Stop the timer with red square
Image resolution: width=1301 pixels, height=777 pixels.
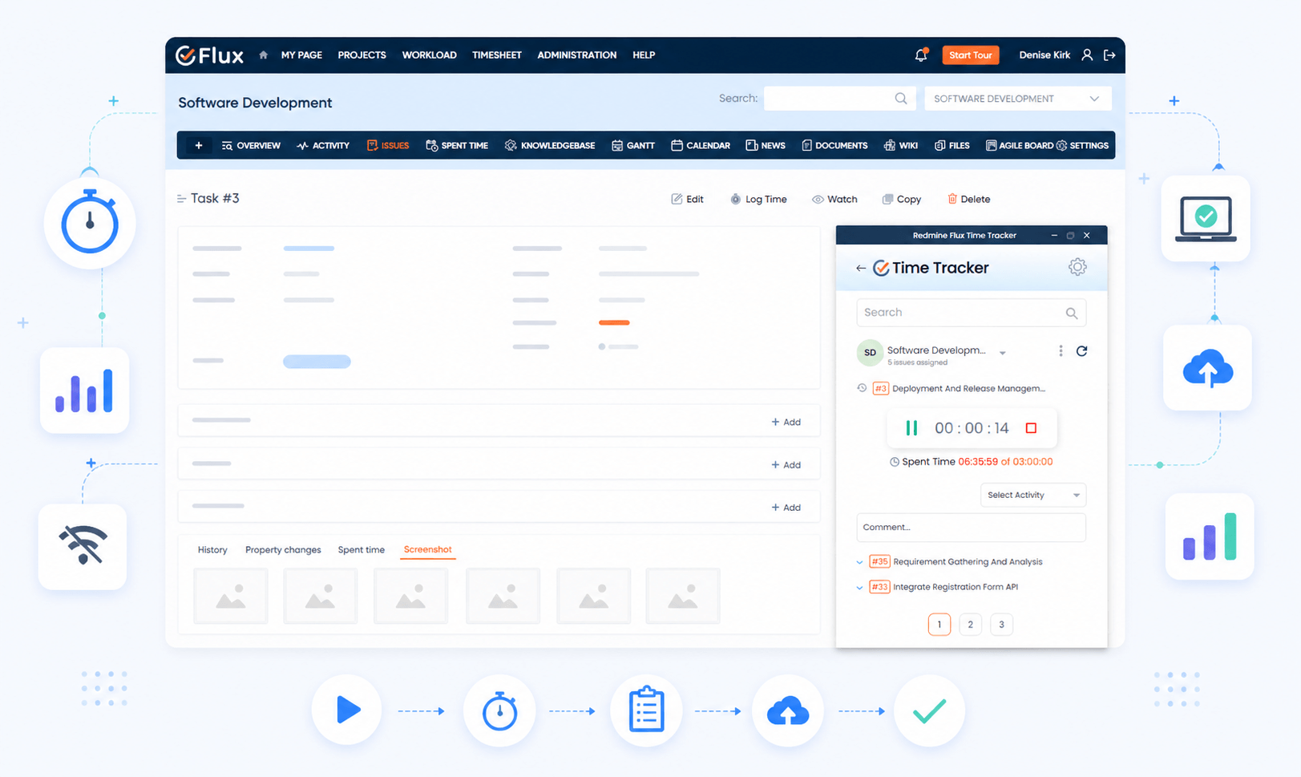tap(1032, 428)
